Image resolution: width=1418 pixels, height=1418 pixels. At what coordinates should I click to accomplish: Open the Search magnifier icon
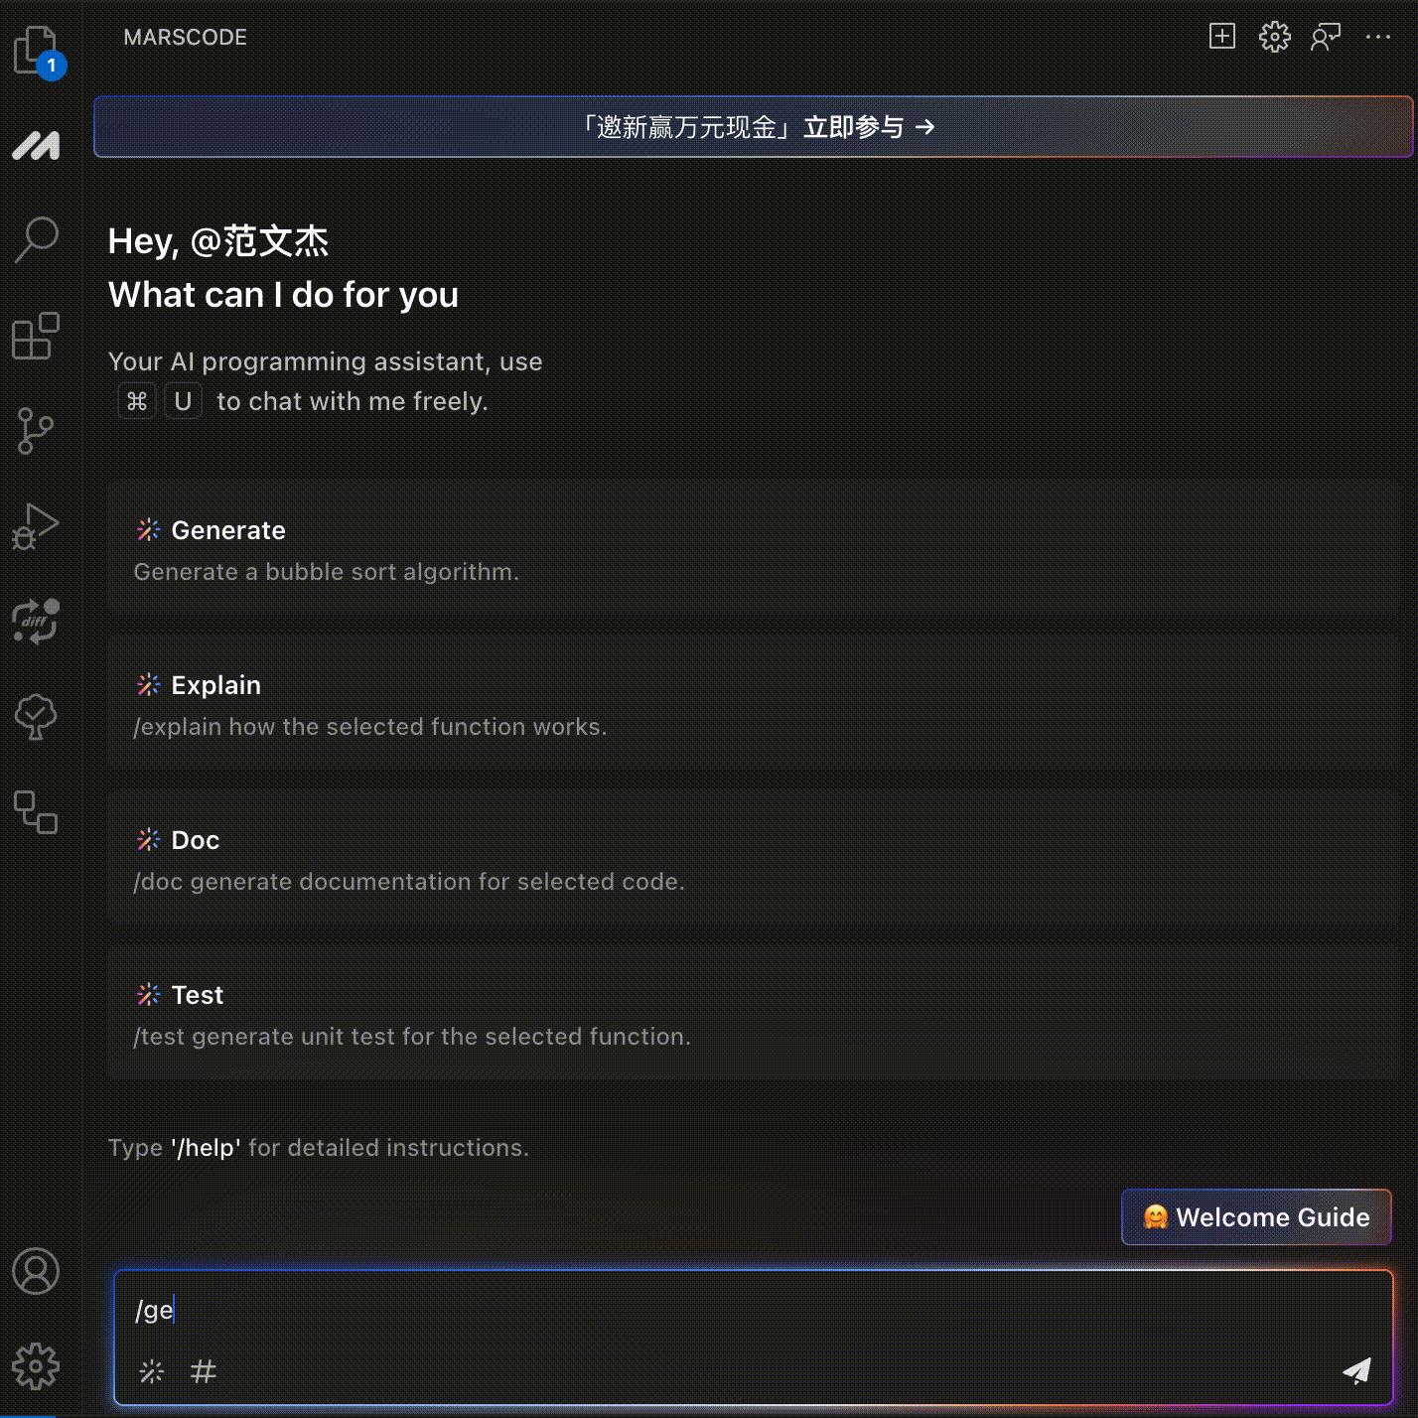tap(36, 239)
